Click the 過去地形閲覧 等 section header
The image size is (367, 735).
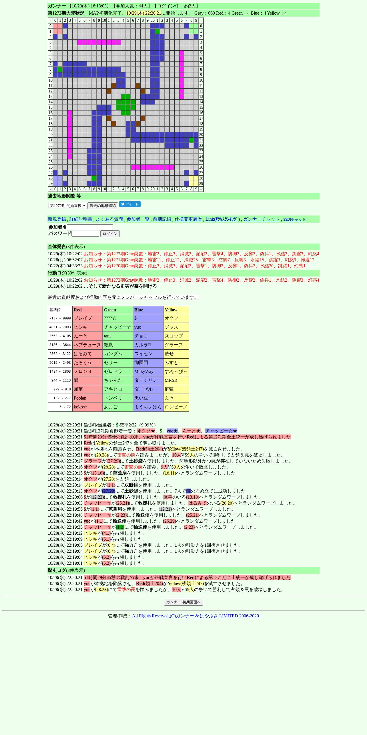point(183,196)
